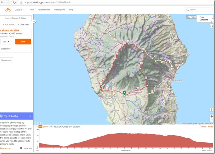Follow the Learn more link
The width and height of the screenshot is (215, 154).
[6, 148]
